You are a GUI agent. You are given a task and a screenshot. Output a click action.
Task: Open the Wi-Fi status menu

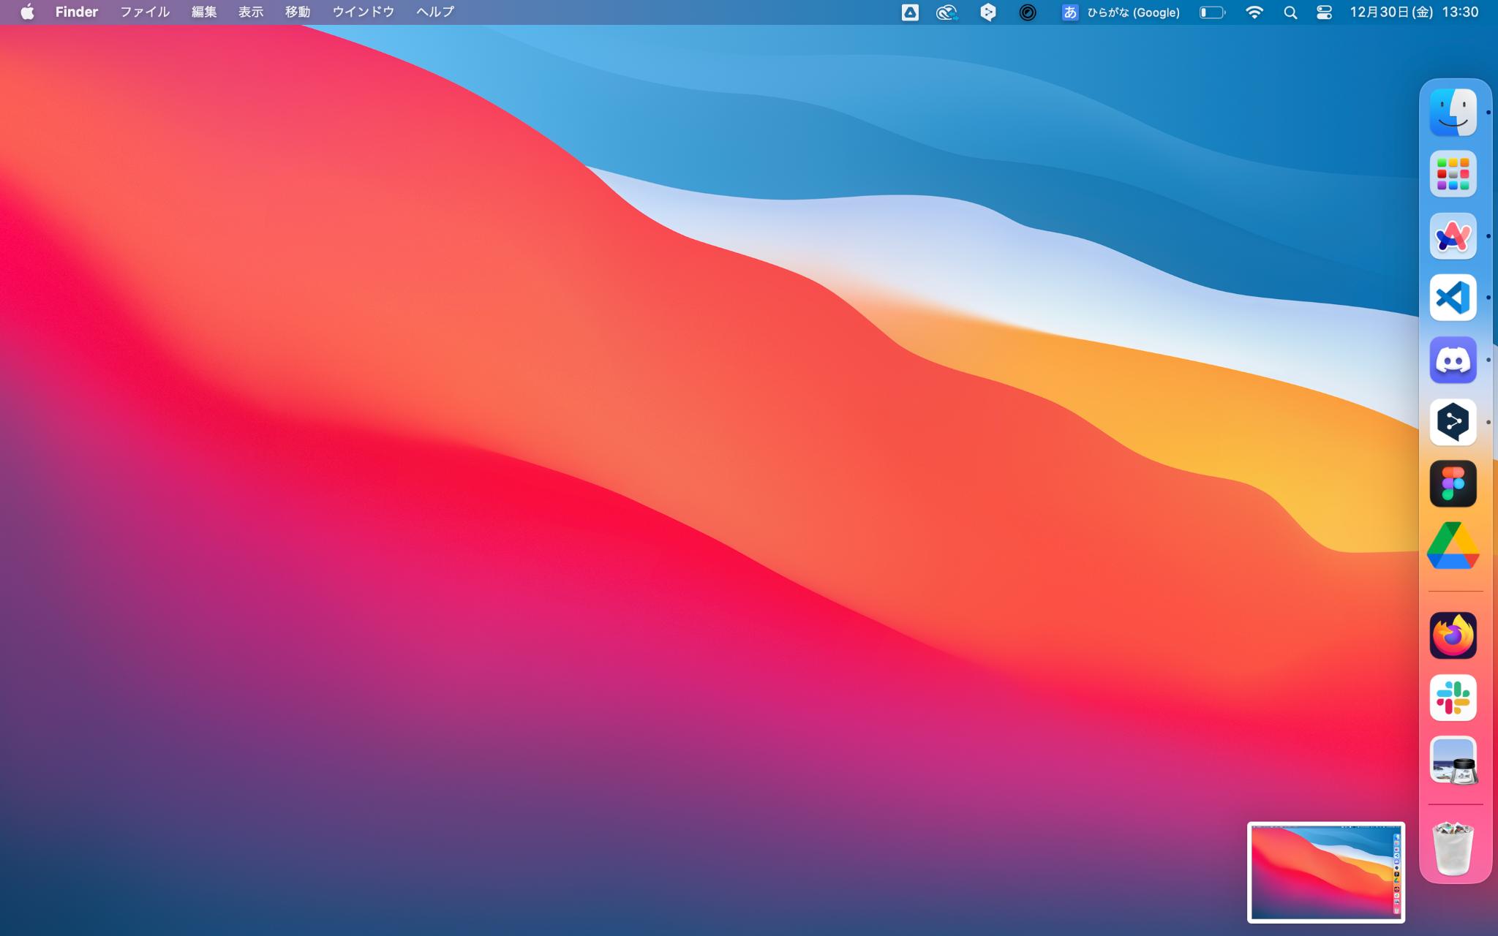[x=1254, y=12]
